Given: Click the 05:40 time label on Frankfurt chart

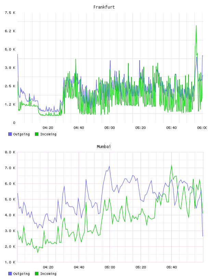Looking at the screenshot, I should [171, 128].
